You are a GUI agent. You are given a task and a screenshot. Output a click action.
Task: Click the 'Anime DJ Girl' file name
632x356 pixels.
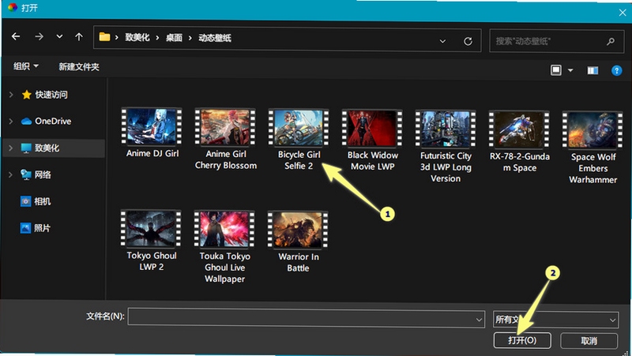[152, 153]
